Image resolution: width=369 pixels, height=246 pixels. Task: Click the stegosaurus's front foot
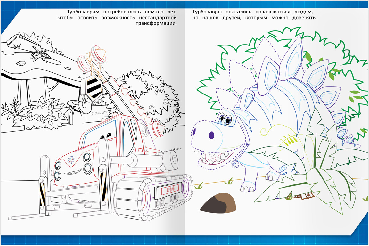(x=247, y=187)
